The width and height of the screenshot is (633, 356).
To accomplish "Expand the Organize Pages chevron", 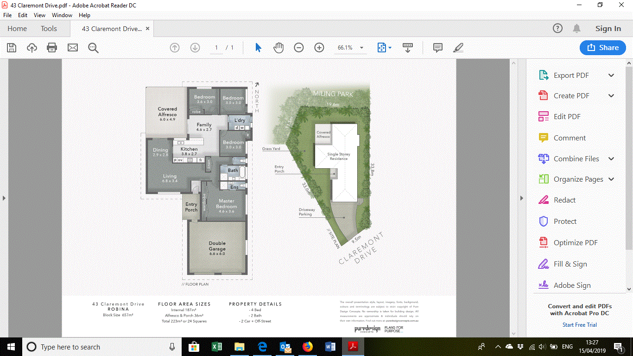I will coord(611,179).
